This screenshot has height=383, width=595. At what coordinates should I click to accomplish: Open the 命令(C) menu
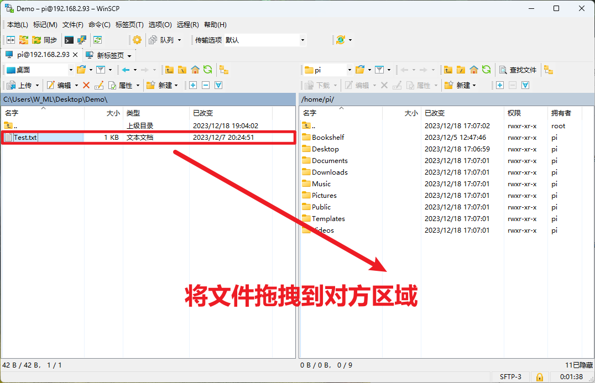[x=100, y=25]
